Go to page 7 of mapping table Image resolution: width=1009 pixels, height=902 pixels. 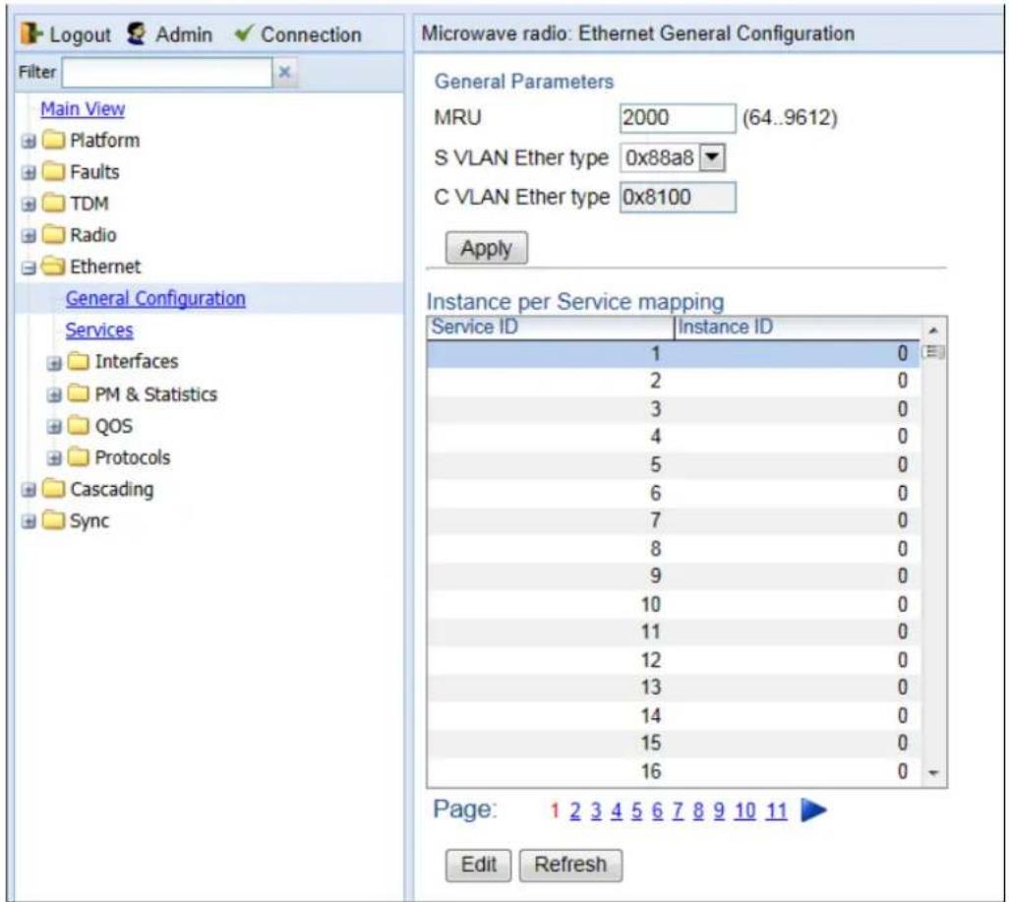coord(678,812)
